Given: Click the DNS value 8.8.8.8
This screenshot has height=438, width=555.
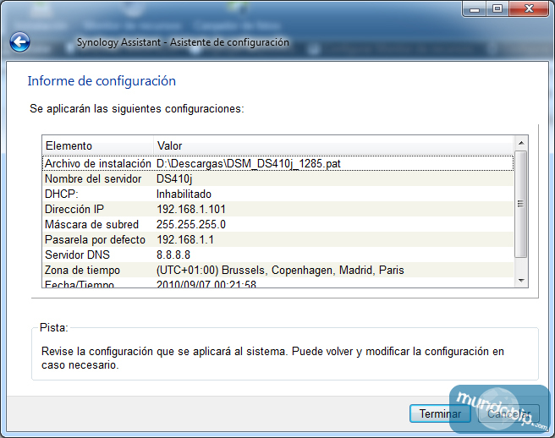Looking at the screenshot, I should pyautogui.click(x=173, y=255).
